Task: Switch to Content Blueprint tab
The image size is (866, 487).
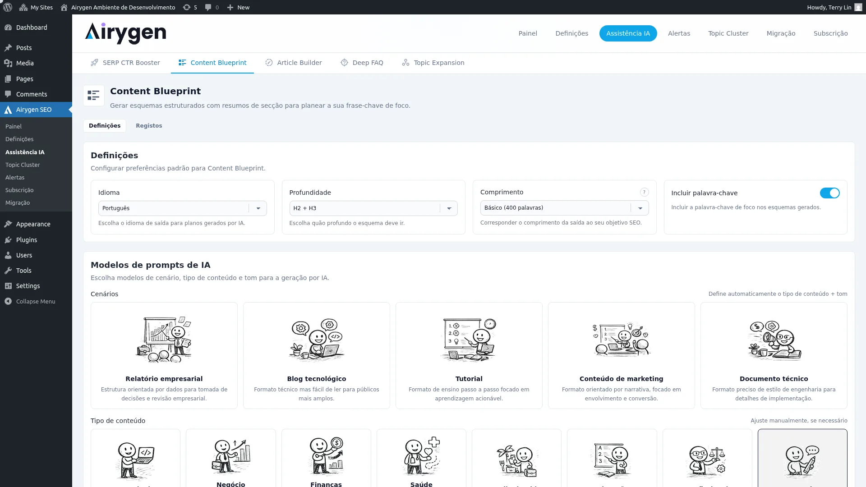Action: click(212, 63)
